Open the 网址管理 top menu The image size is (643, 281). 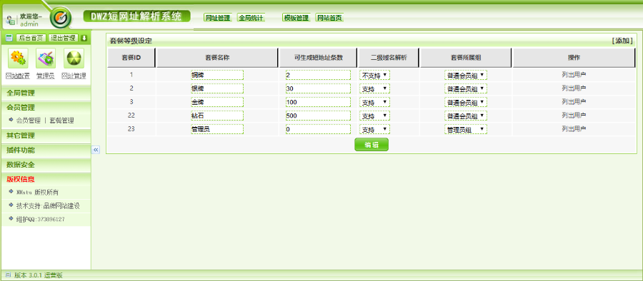[218, 18]
